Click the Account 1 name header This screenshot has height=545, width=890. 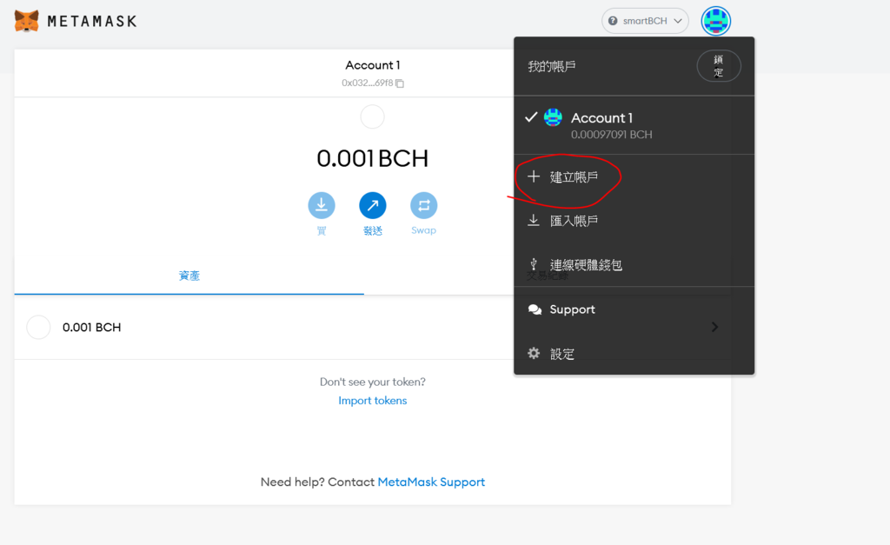[x=372, y=65]
